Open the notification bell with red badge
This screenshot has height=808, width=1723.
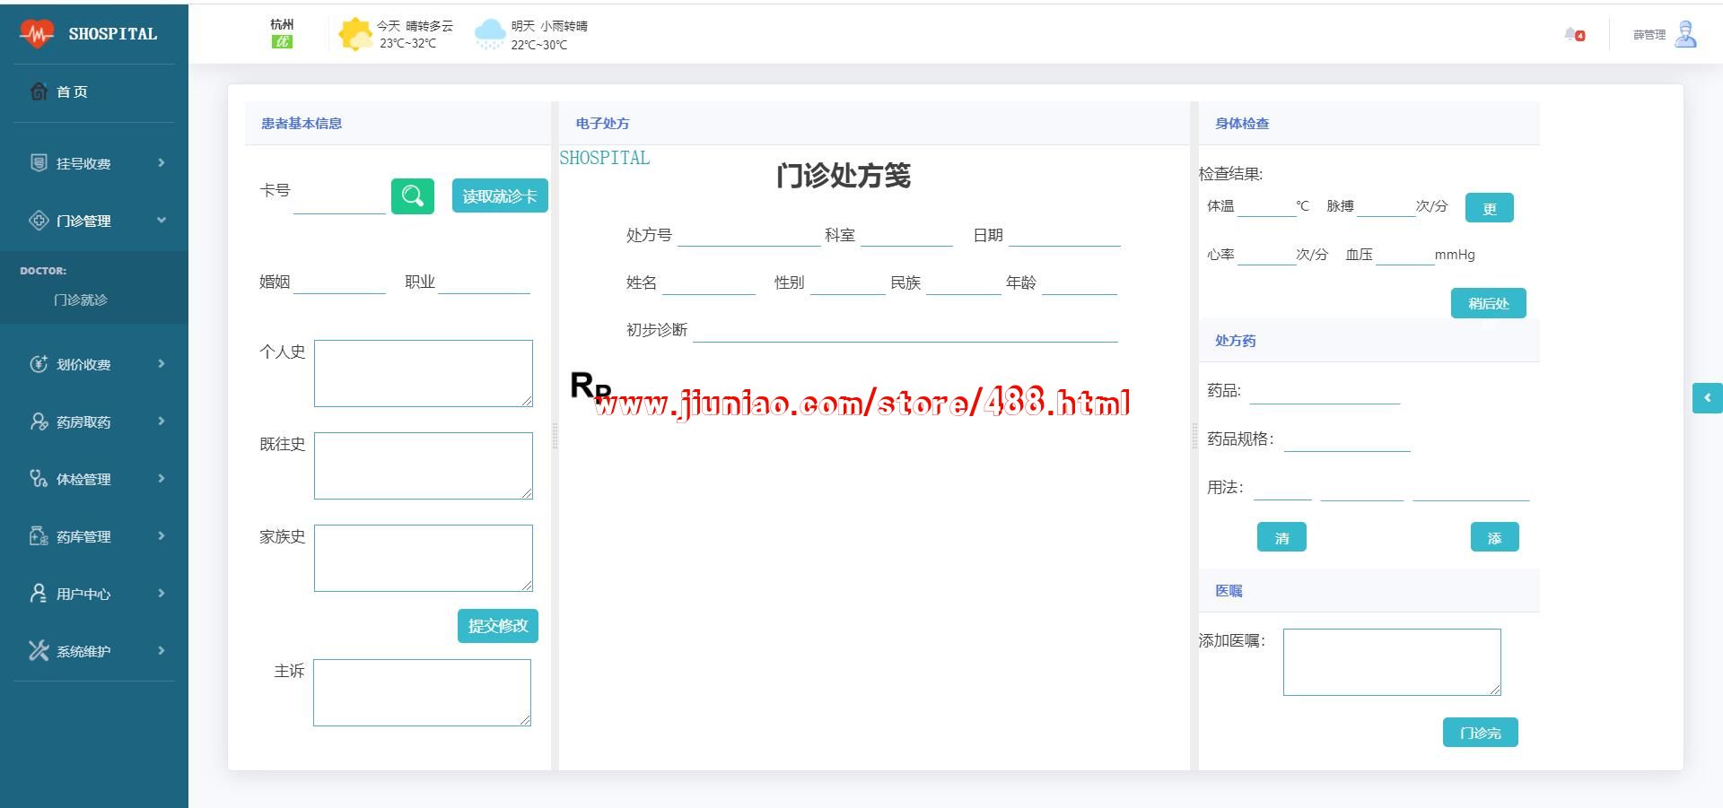pos(1573,35)
